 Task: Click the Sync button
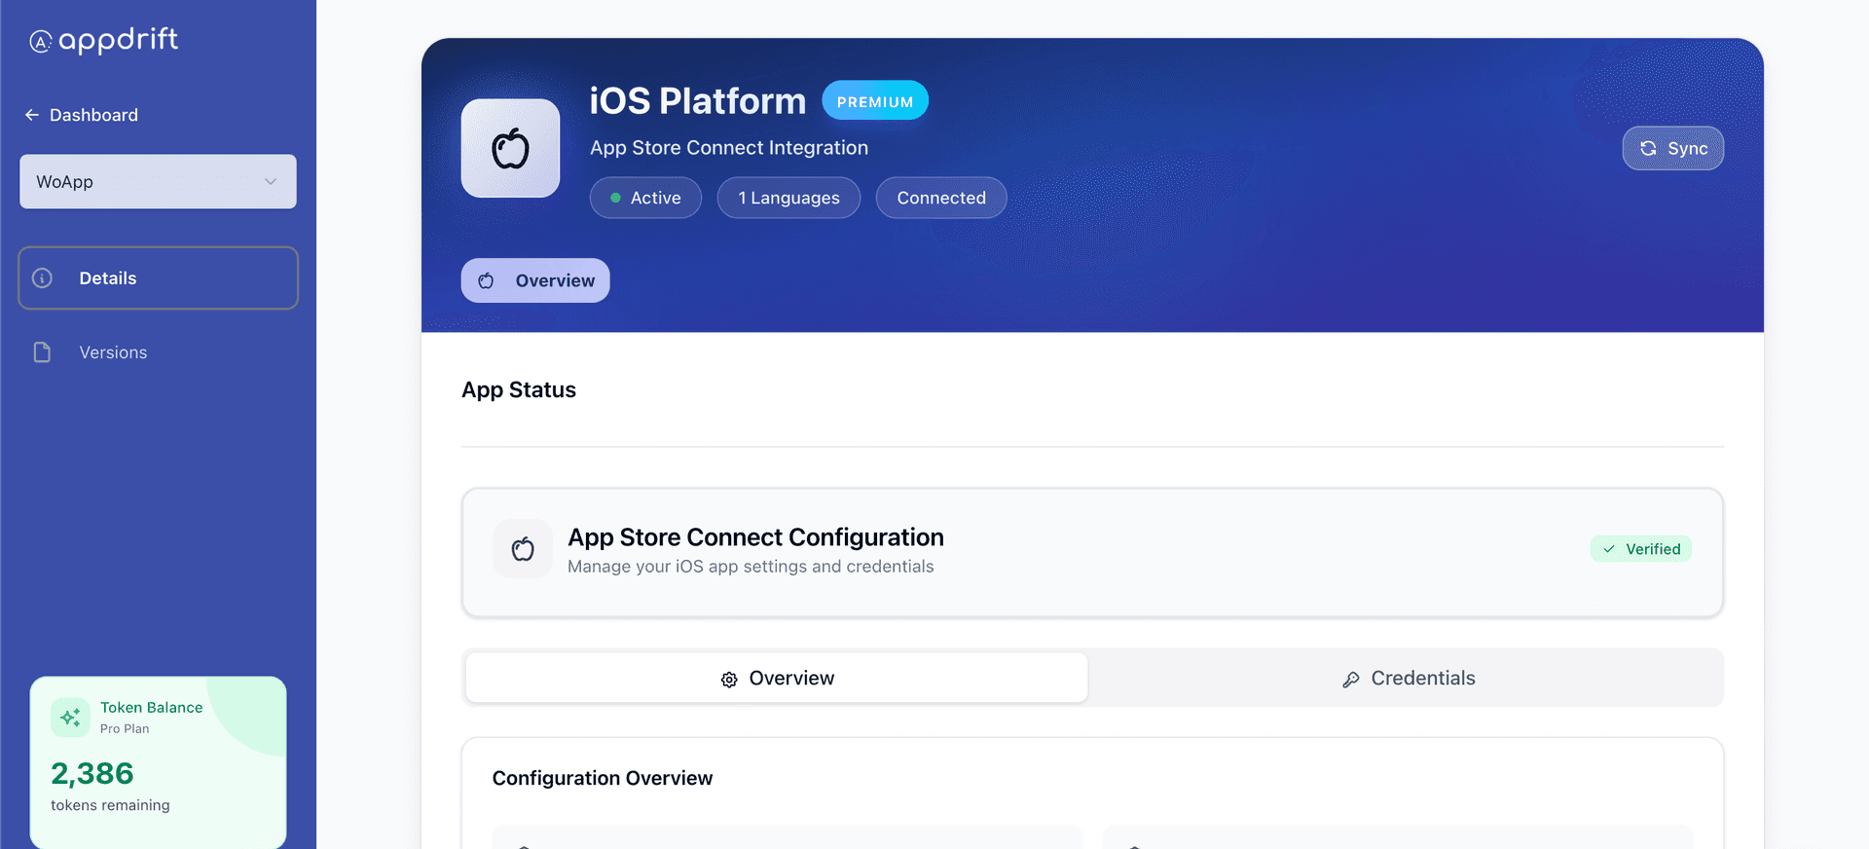[1673, 148]
